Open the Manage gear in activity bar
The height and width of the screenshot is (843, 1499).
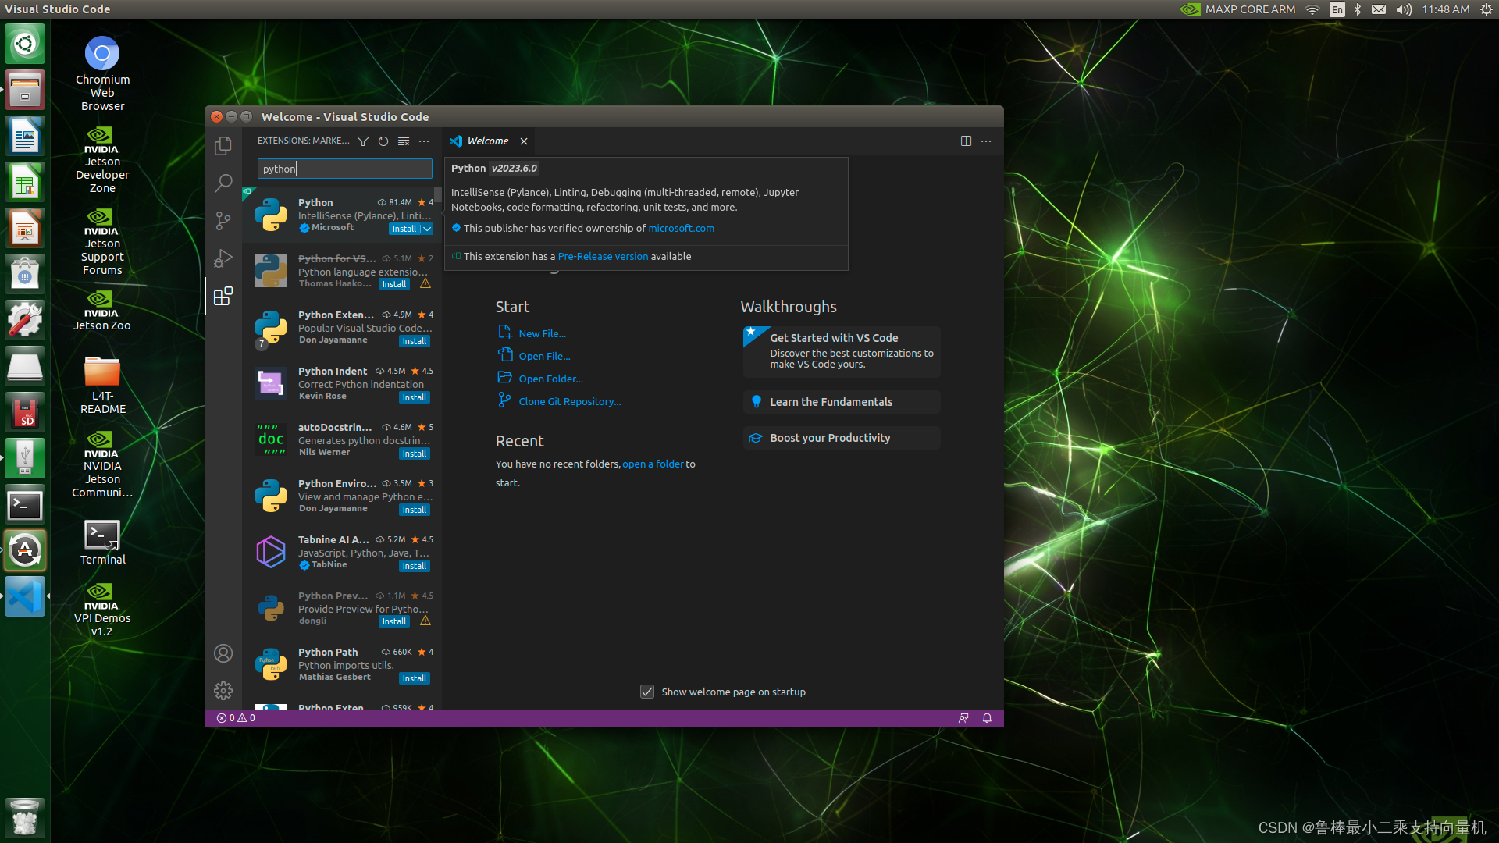(223, 691)
